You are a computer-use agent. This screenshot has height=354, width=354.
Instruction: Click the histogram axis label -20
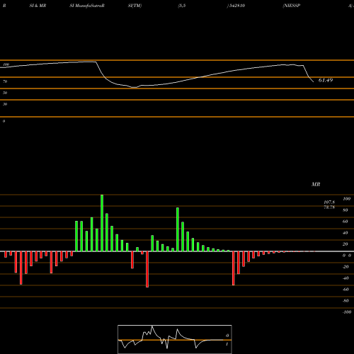click(x=346, y=267)
